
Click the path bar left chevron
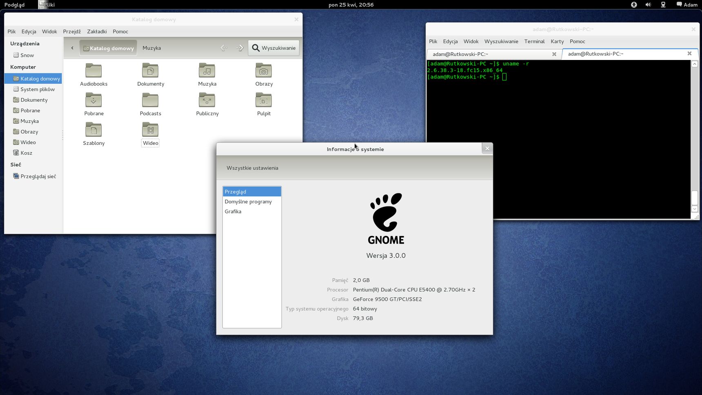(x=72, y=48)
